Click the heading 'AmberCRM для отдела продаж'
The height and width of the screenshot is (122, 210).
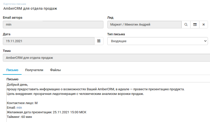coord(30,8)
